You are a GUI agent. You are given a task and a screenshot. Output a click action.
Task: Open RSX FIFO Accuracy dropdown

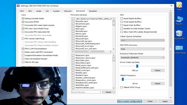coord(143,49)
